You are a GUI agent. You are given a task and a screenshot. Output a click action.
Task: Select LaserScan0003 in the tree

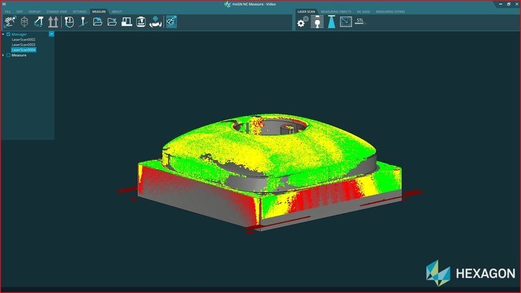coord(23,44)
